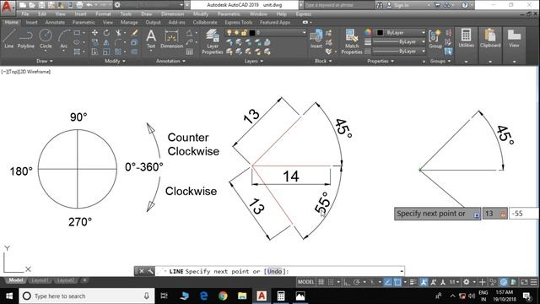This screenshot has width=540, height=304.
Task: Expand the Modify panel dropdown
Action: pos(115,61)
